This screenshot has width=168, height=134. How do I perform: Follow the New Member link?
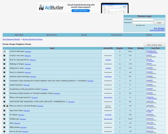[x=159, y=28]
